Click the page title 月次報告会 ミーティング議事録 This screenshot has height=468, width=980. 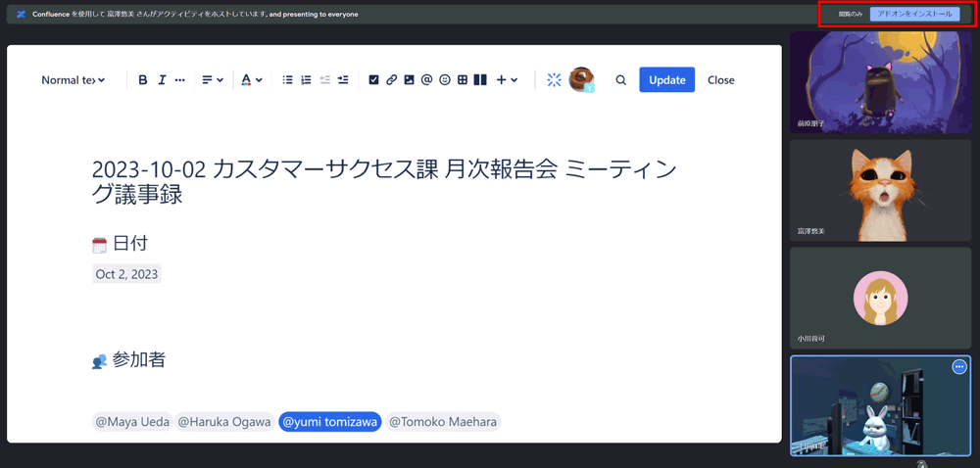[x=384, y=181]
